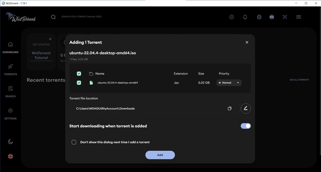321x172 pixels.
Task: Click the notifications bell icon
Action: tap(245, 17)
